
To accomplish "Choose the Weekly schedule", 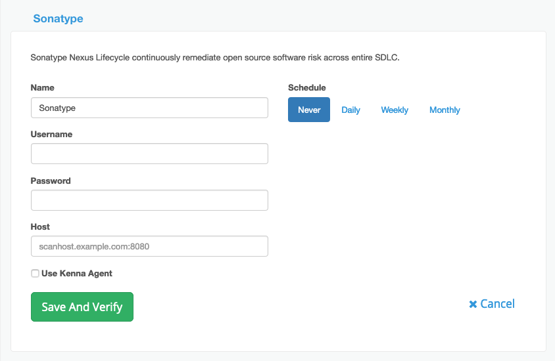I will coord(395,110).
